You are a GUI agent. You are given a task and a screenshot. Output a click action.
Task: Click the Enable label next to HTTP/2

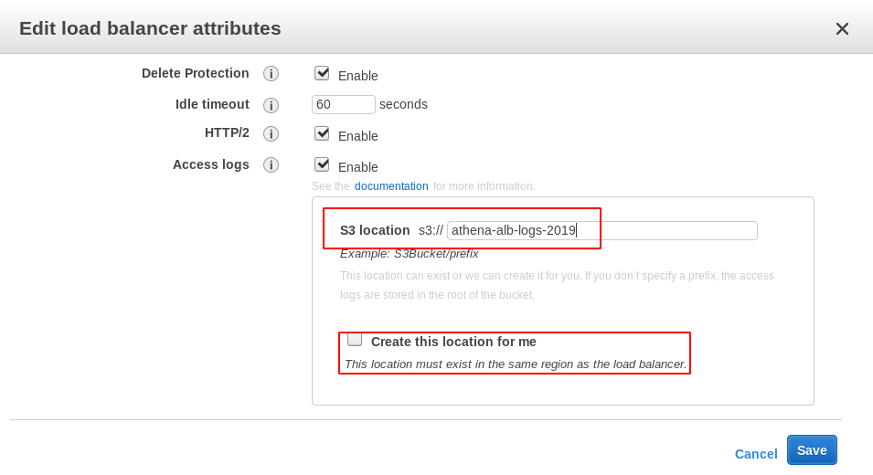pyautogui.click(x=358, y=136)
